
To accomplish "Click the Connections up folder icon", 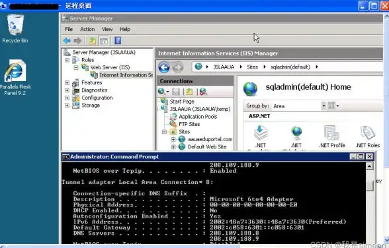I will 189,92.
